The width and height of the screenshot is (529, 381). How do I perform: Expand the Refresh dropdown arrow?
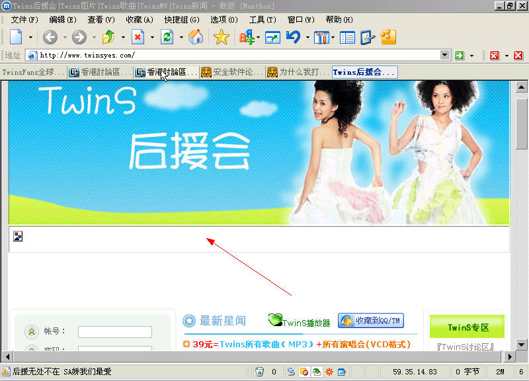181,38
